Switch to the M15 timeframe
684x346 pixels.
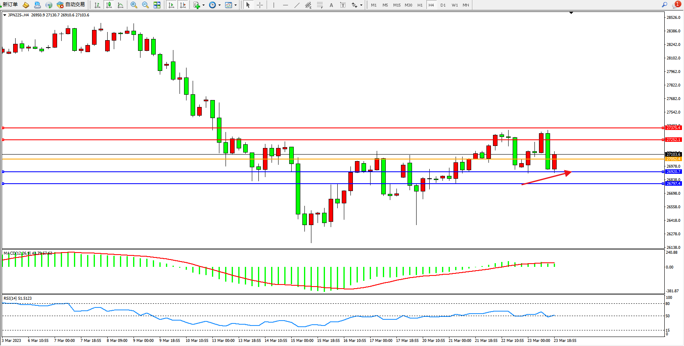[396, 5]
